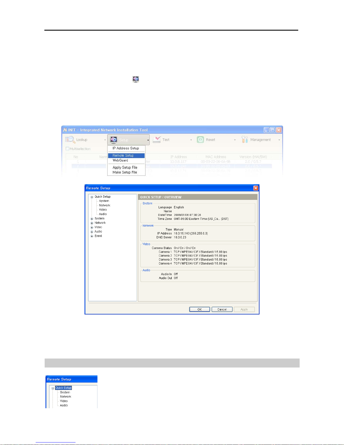The image size is (344, 445).
Task: Select System in the small cropped Remote Setup panel
Action: point(65,392)
